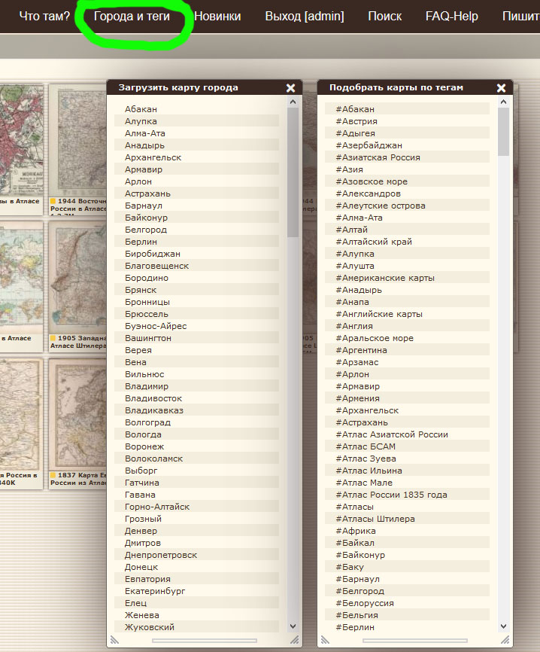540x652 pixels.
Task: Click bottom-right resize grip of city panel
Action: 293,640
